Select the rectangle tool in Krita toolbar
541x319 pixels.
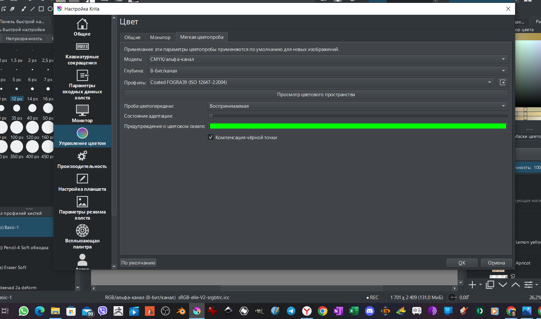click(41, 9)
